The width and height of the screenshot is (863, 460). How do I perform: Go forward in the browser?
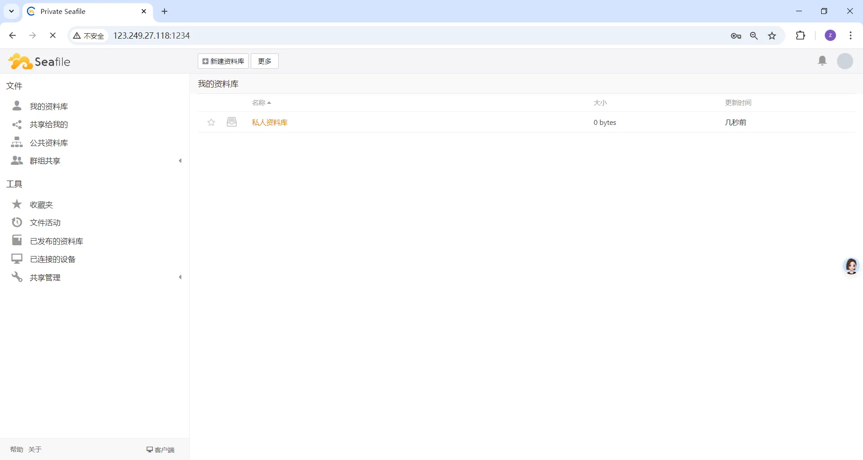pos(32,35)
